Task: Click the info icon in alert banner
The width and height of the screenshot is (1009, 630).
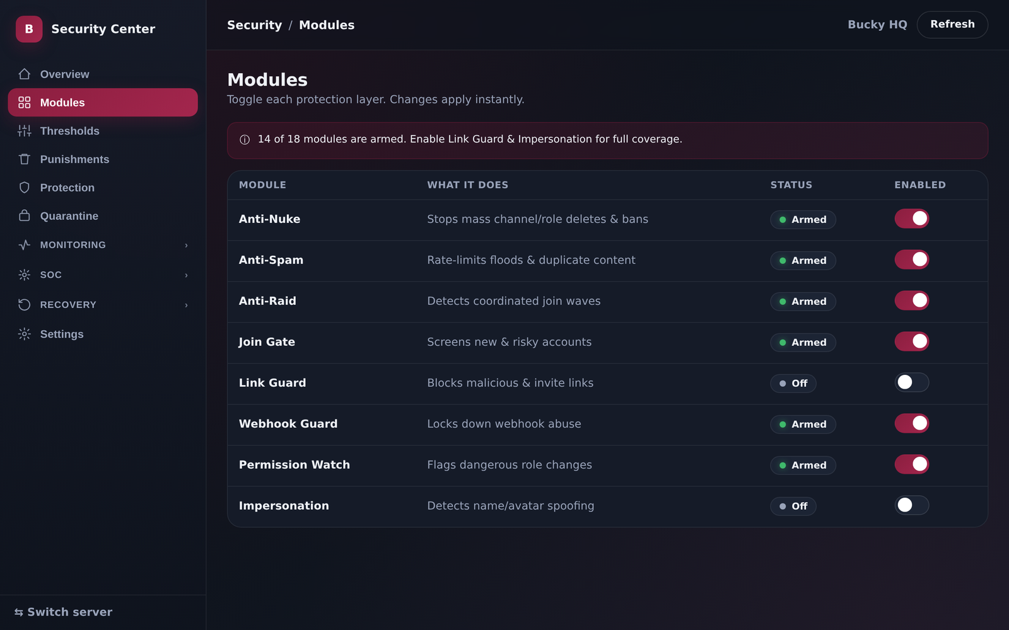Action: 245,140
